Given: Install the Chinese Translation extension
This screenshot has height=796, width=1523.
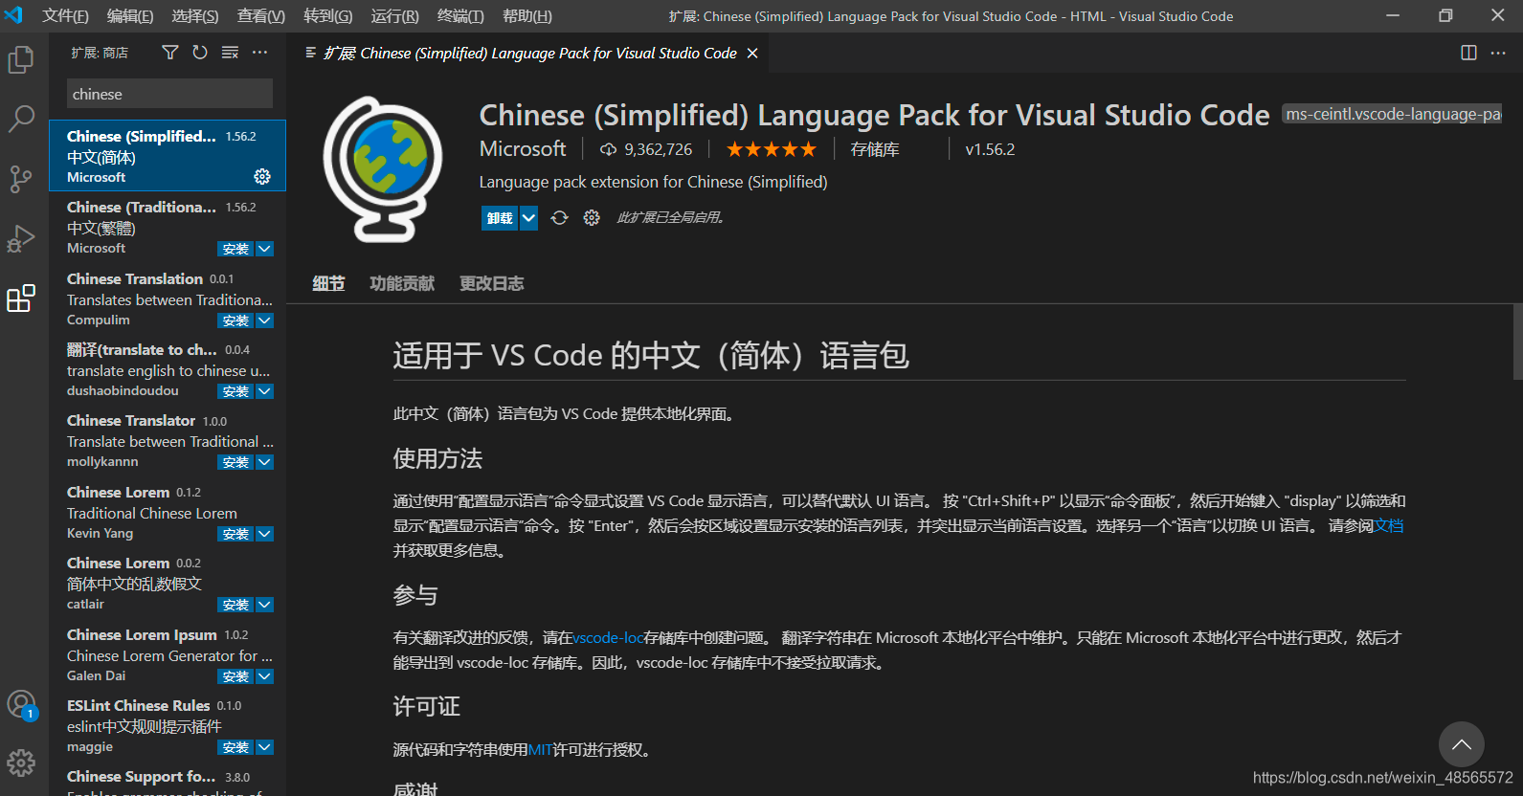Looking at the screenshot, I should point(235,321).
